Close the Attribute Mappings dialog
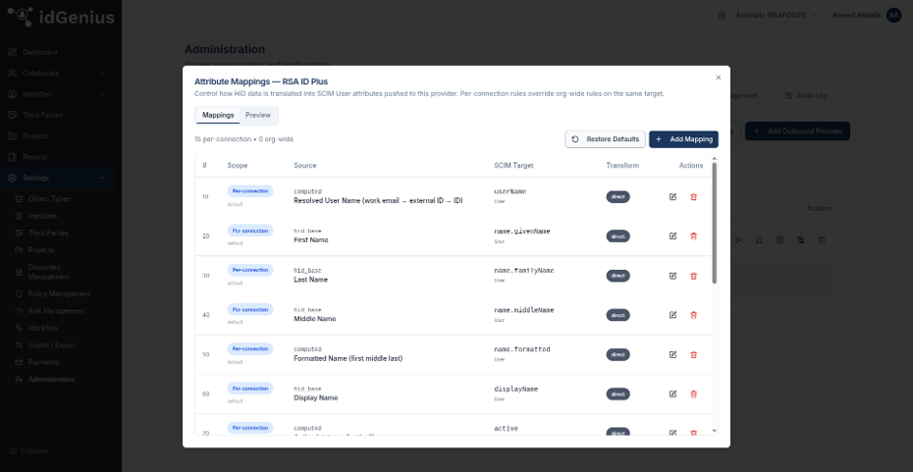This screenshot has height=472, width=913. click(x=718, y=78)
